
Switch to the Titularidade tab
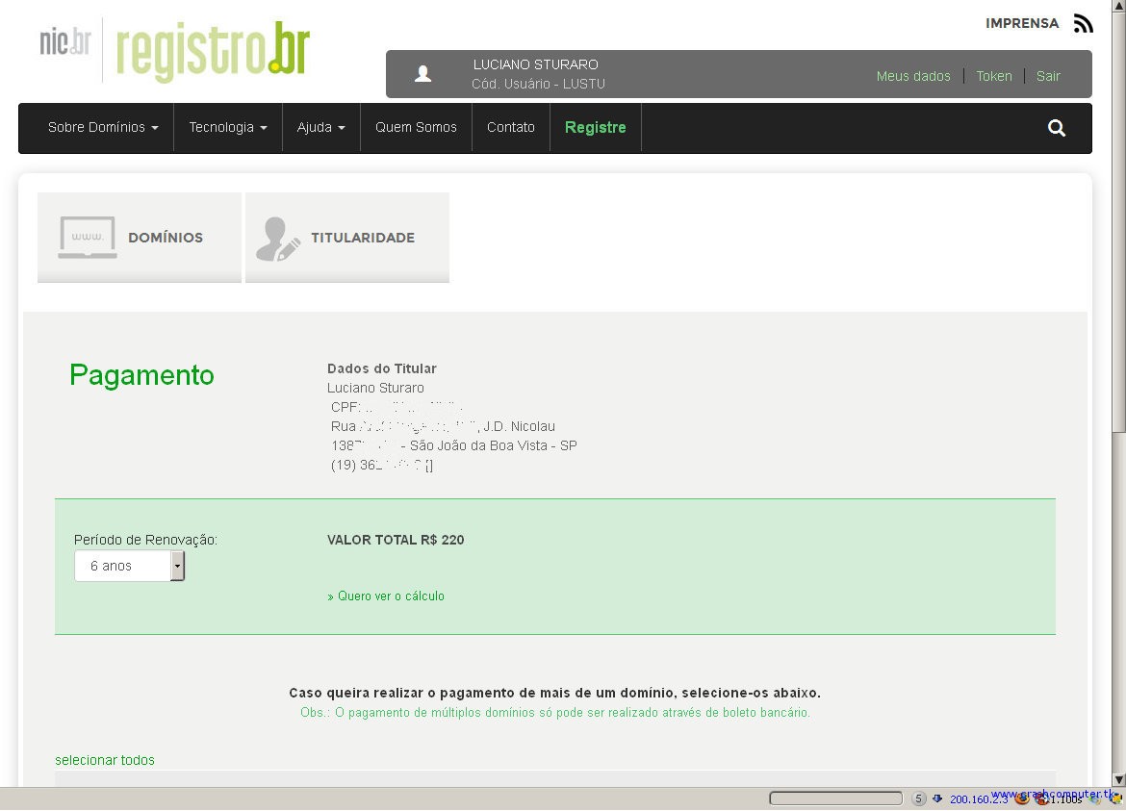(347, 238)
